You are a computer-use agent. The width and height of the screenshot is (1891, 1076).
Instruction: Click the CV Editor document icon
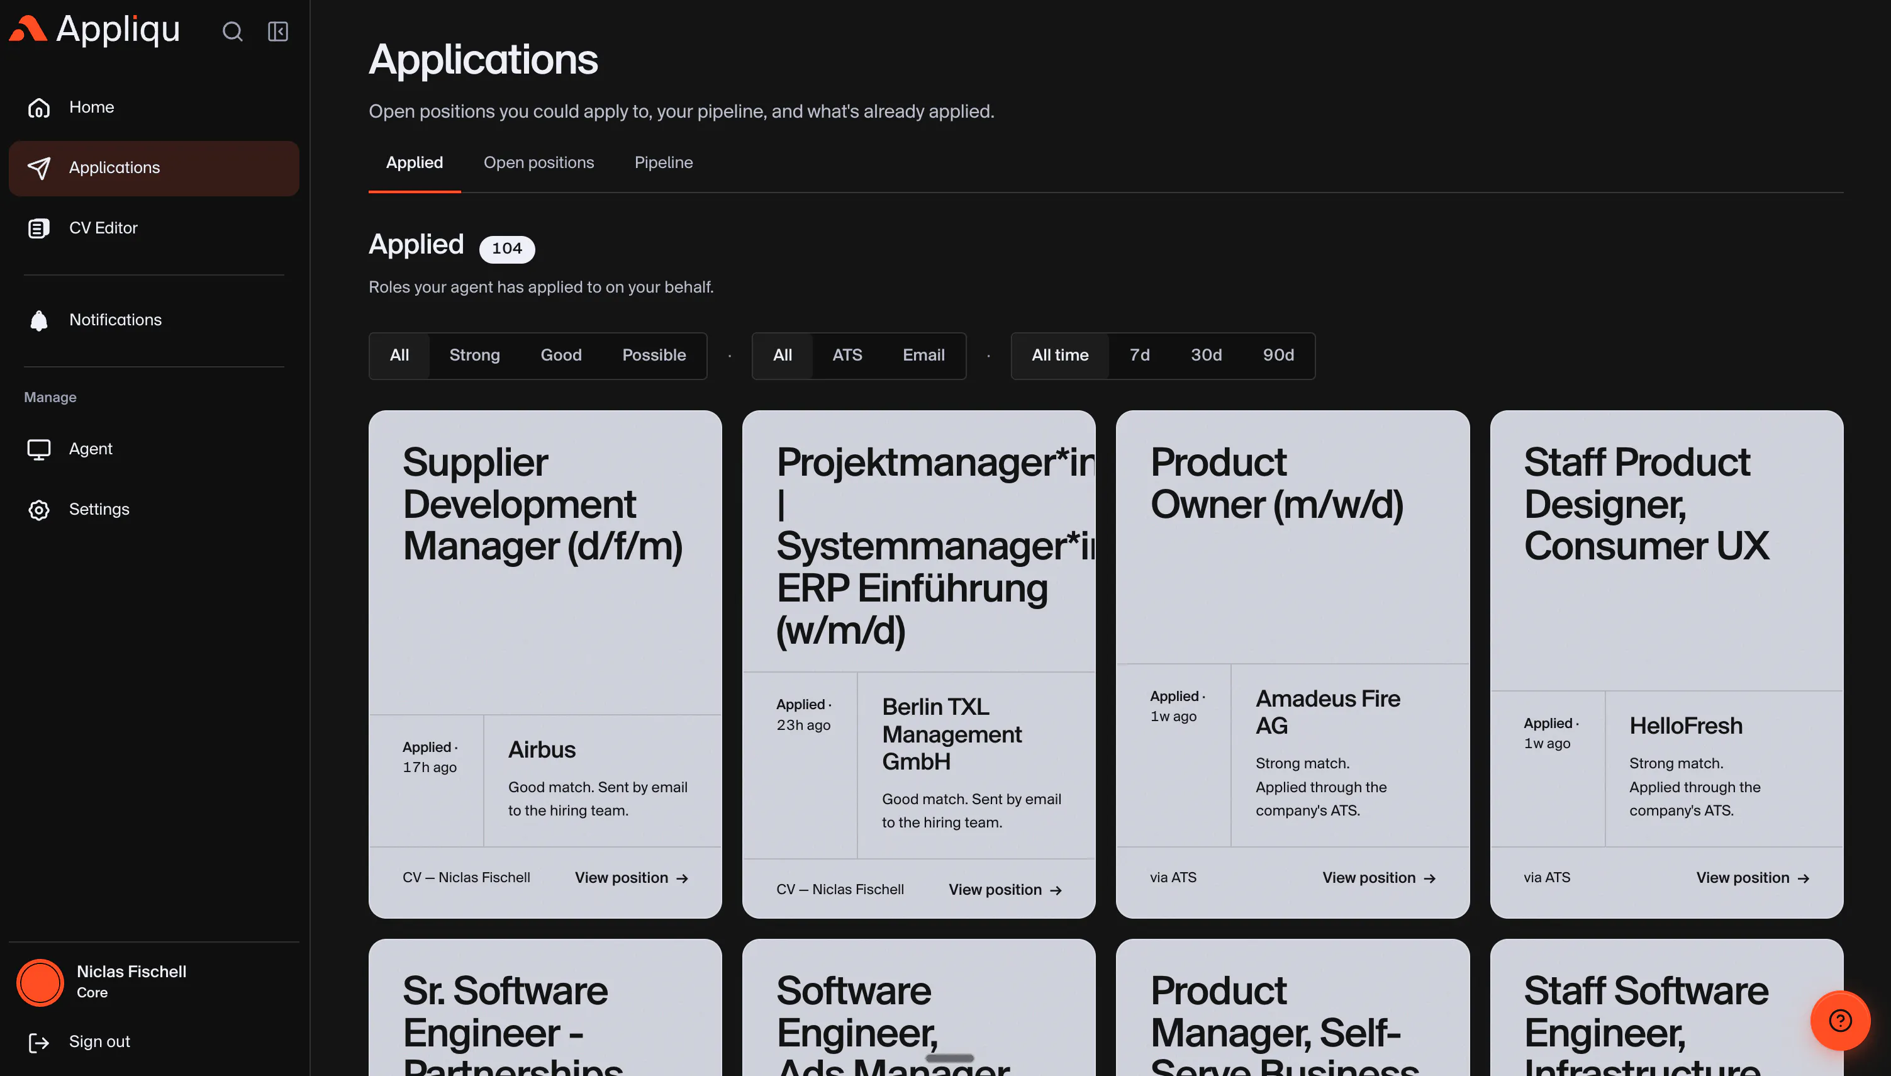(38, 228)
